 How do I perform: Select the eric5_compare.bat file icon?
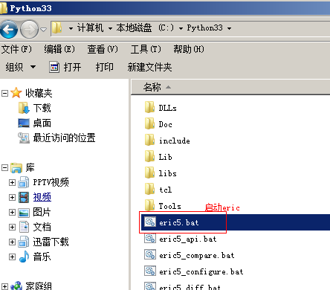point(150,254)
